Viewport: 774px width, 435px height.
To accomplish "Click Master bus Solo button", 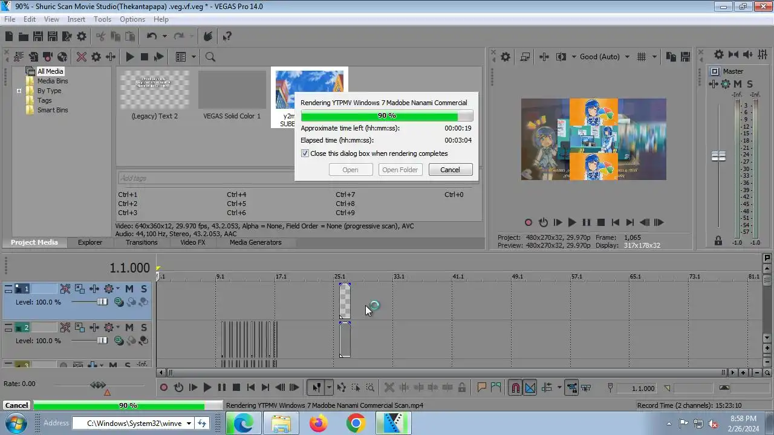I will click(x=750, y=84).
